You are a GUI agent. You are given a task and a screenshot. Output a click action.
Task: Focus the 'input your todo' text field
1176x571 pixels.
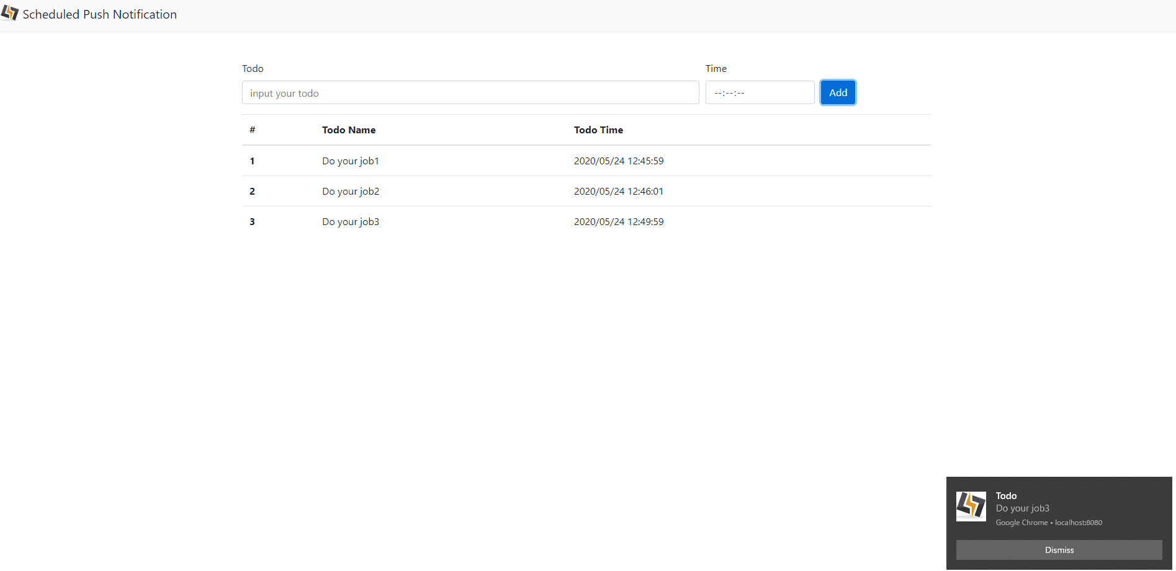(470, 93)
